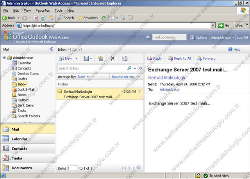Go to the last page arrow

tap(139, 168)
